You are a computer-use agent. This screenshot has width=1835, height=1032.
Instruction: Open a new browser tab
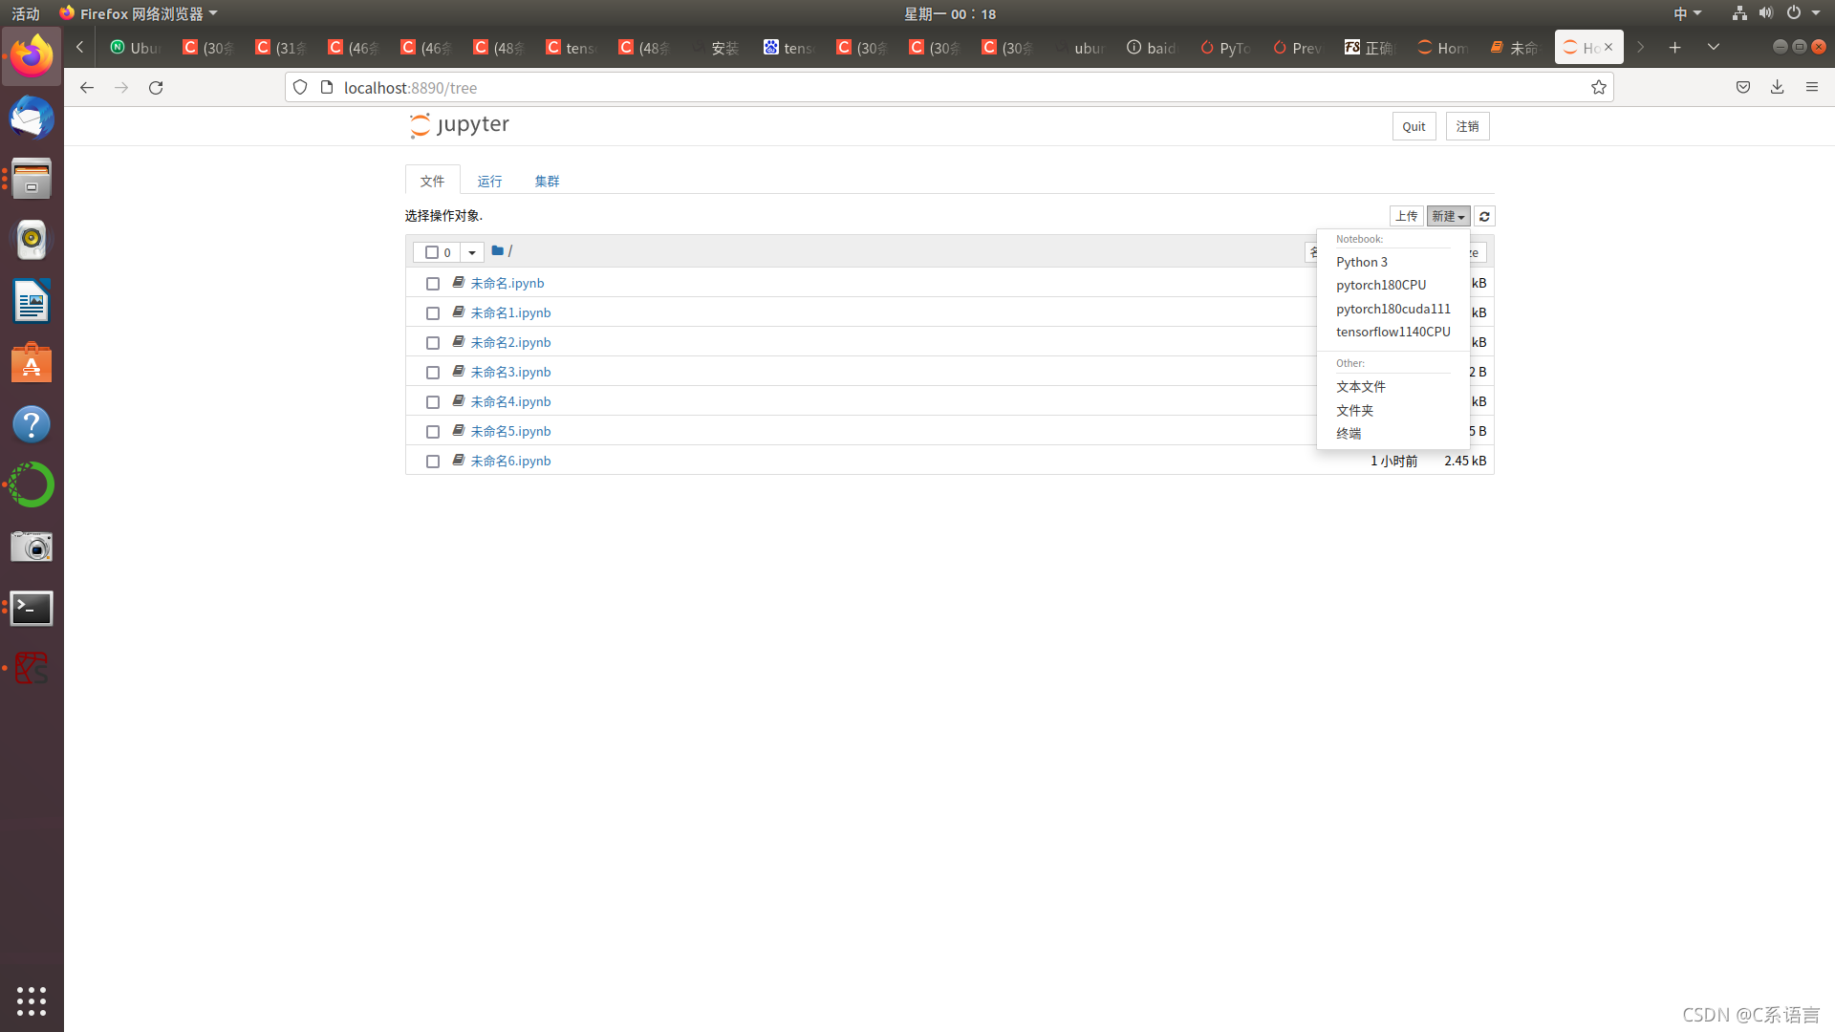tap(1675, 48)
